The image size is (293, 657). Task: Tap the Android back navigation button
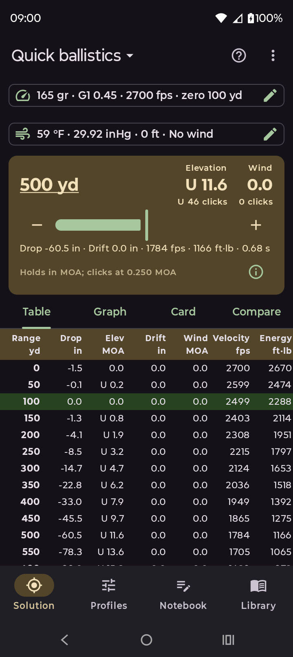(x=65, y=640)
